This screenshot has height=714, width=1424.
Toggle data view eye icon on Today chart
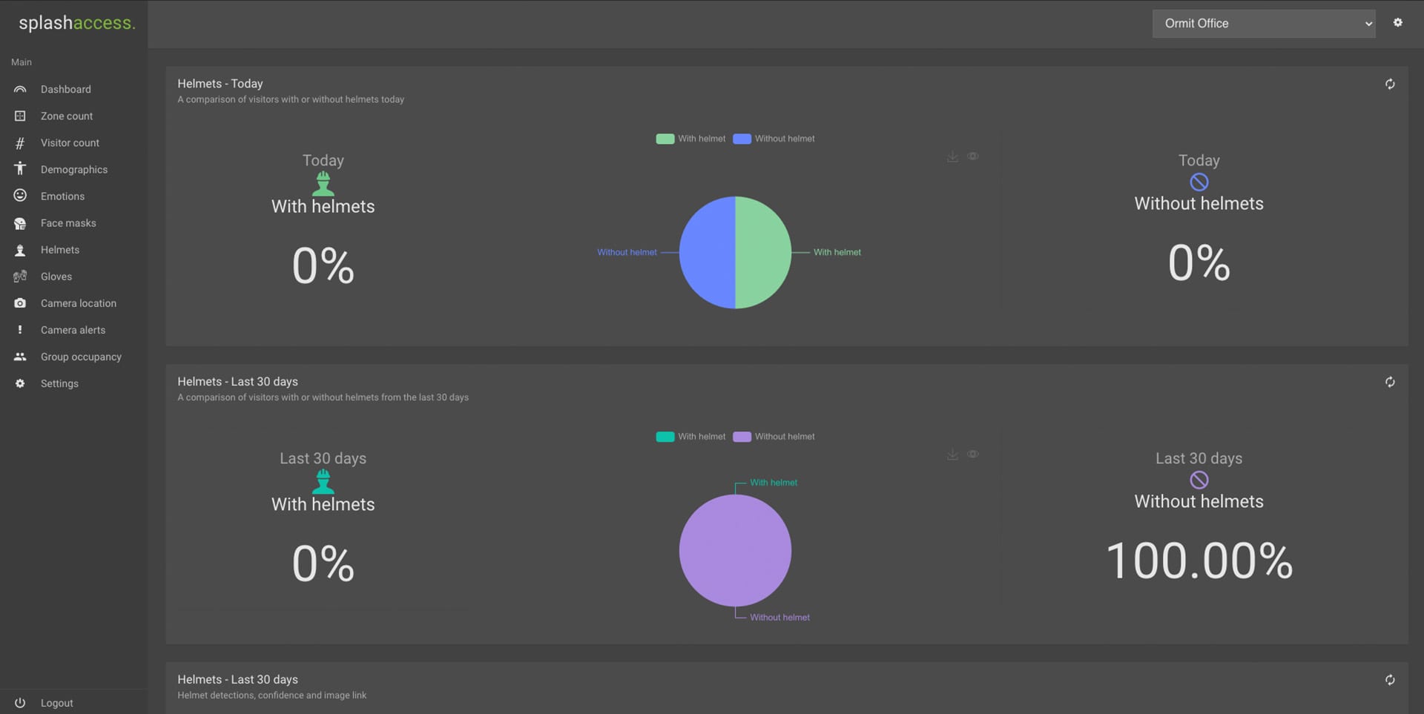tap(973, 156)
